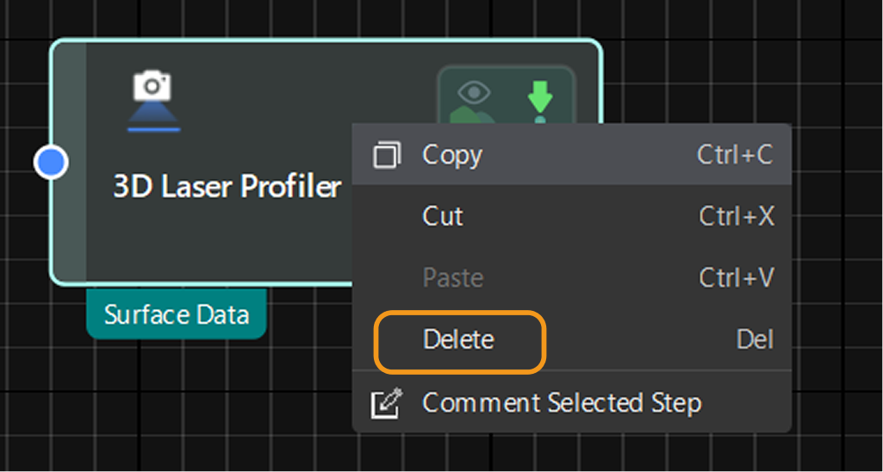Viewport: 883px width, 472px height.
Task: Click the 3D Laser Profiler step title
Action: coord(227,187)
